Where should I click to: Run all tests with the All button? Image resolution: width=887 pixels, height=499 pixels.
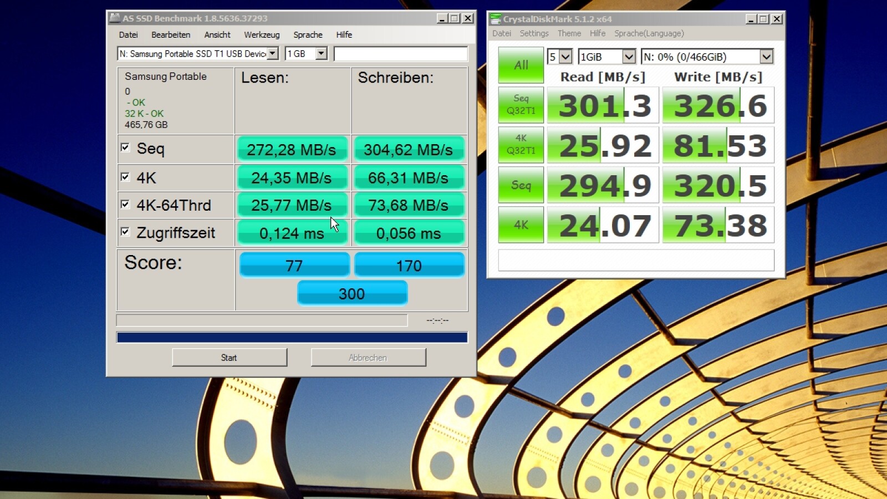click(521, 65)
